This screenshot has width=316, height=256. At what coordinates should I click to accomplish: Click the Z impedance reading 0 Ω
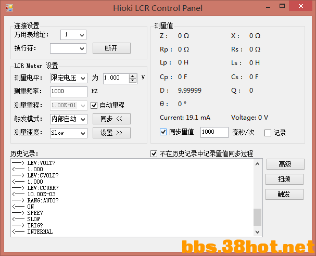point(183,36)
